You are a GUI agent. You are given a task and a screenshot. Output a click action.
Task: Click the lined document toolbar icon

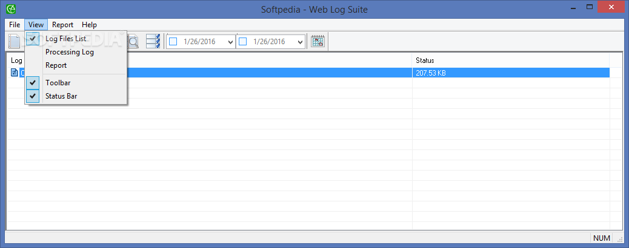coord(15,41)
